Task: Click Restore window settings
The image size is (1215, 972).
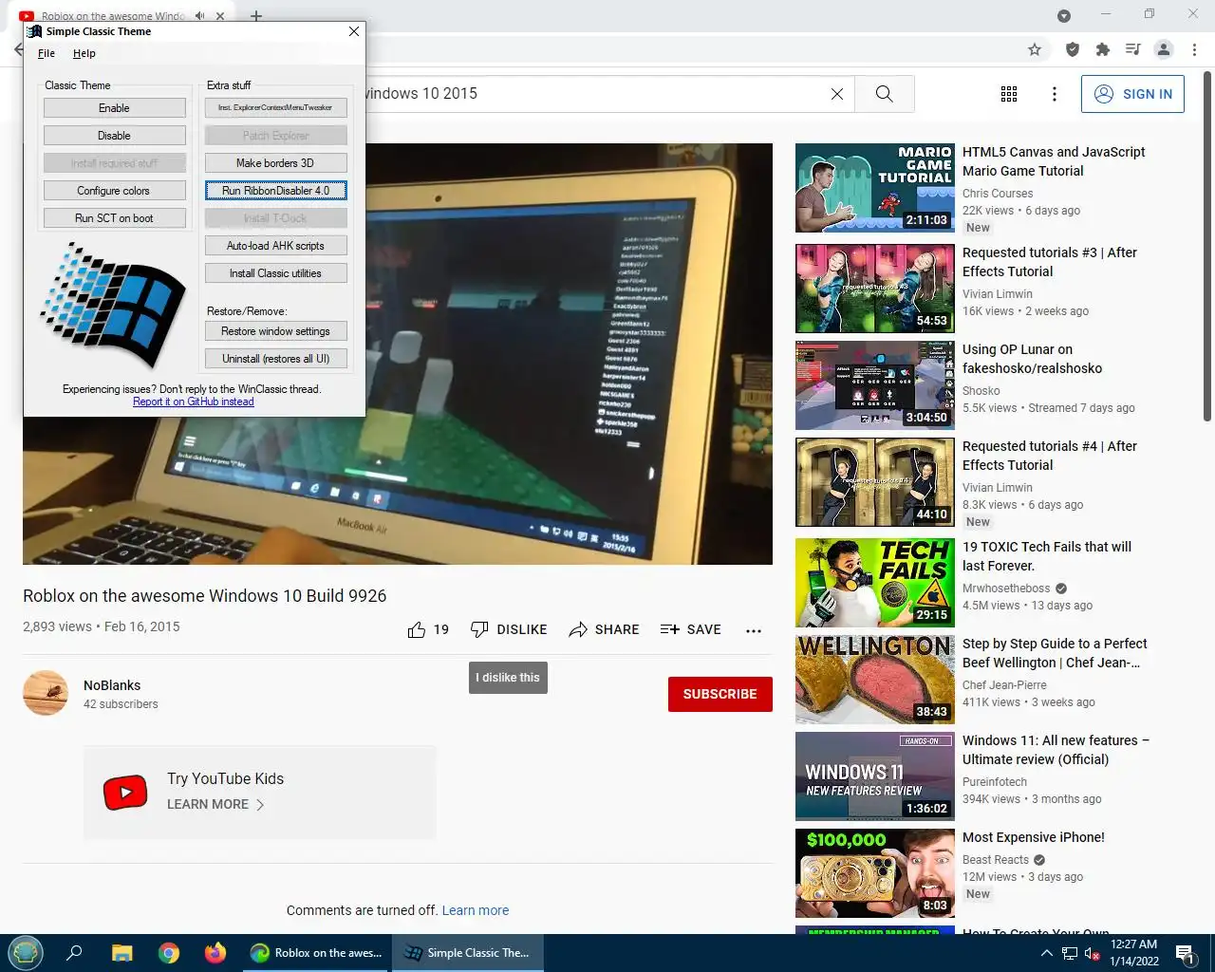Action: [x=275, y=331]
